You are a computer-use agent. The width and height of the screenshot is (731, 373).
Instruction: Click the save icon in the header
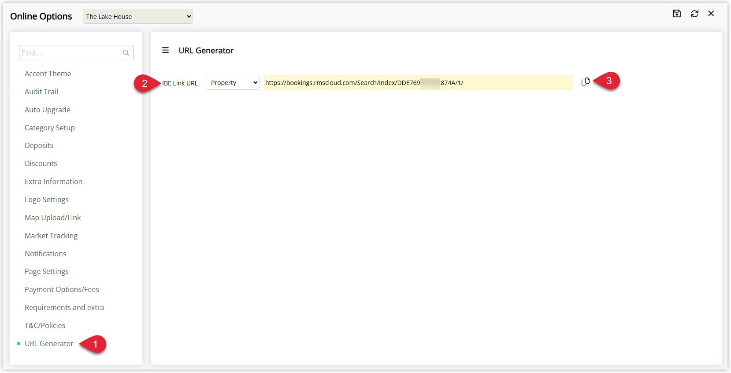tap(677, 14)
